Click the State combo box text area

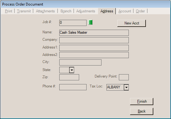[x=64, y=70]
